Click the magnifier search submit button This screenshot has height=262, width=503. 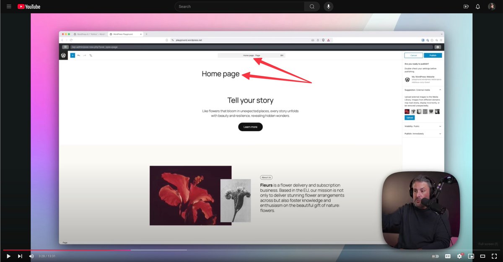click(312, 6)
